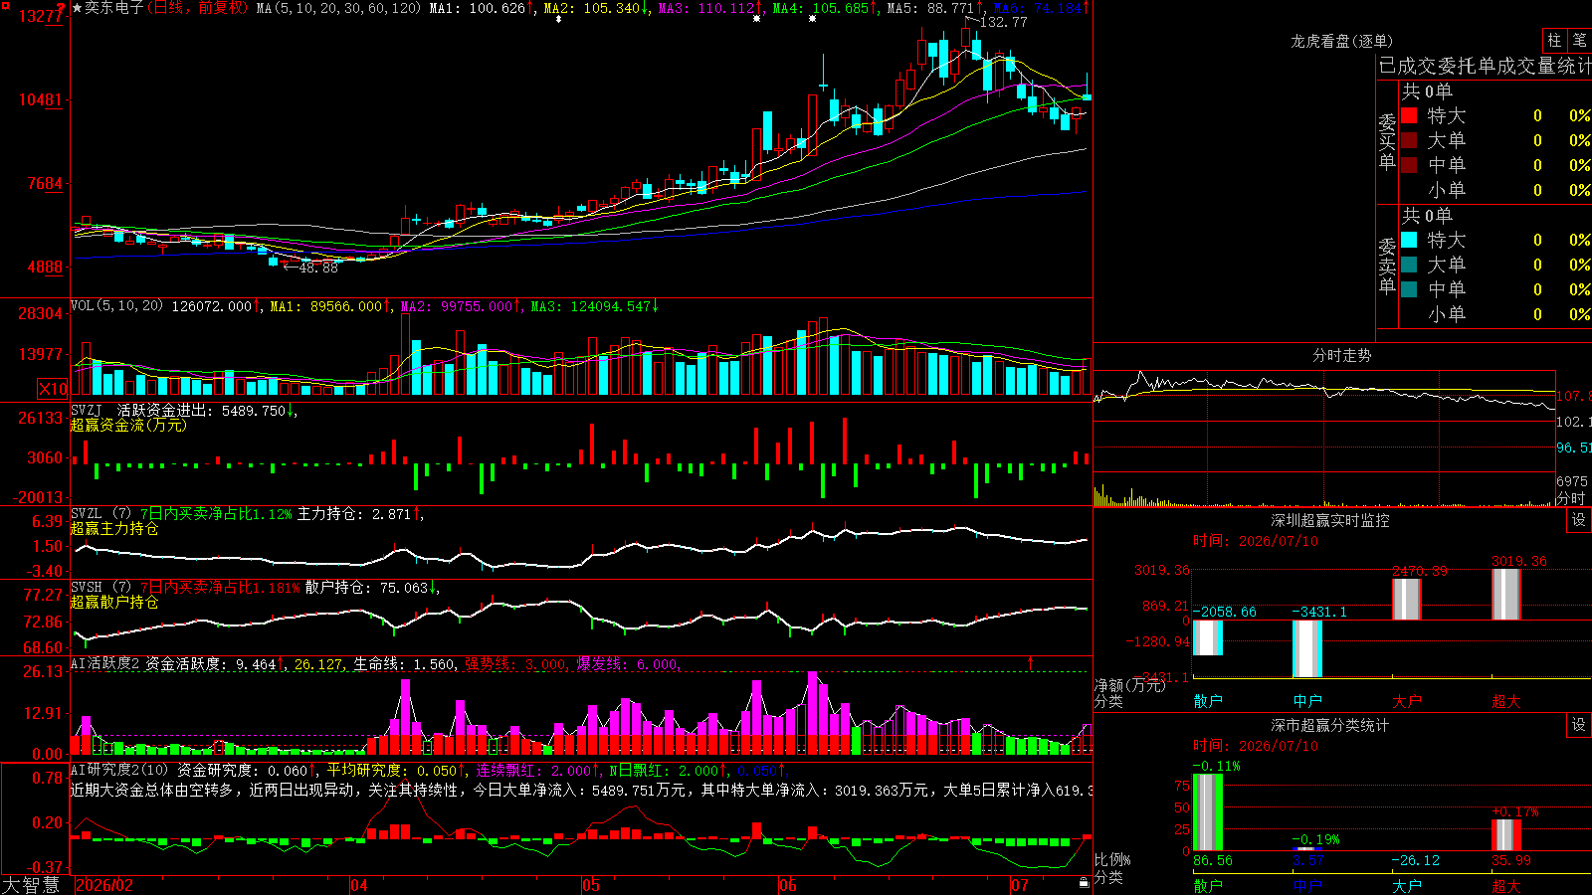The width and height of the screenshot is (1592, 895).
Task: Click the lock icon on the timeline
Action: coord(1085,883)
